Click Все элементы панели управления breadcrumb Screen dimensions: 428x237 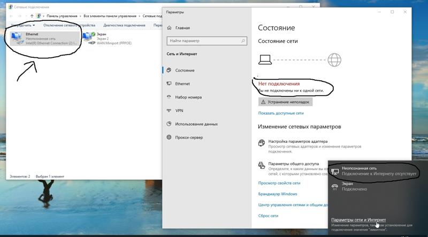tap(110, 16)
